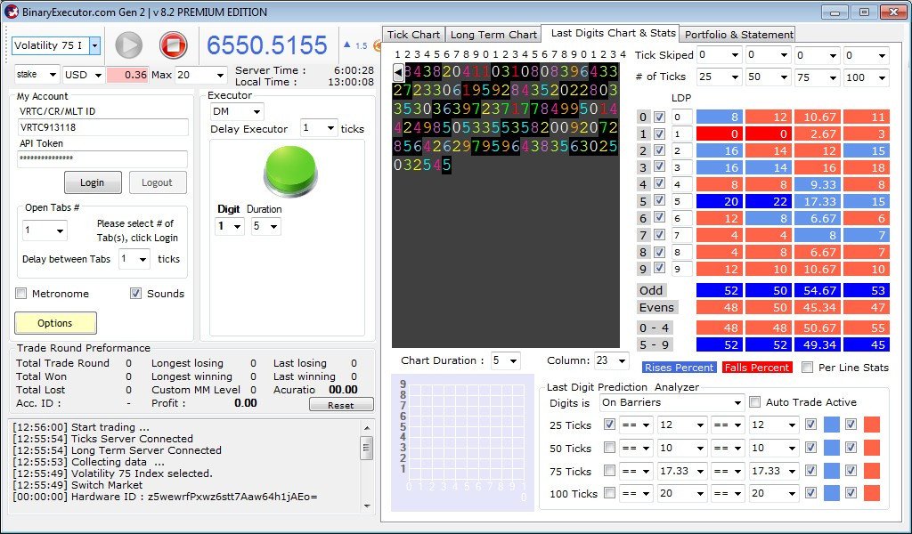
Task: Open the Tick Chart tab
Action: click(413, 35)
